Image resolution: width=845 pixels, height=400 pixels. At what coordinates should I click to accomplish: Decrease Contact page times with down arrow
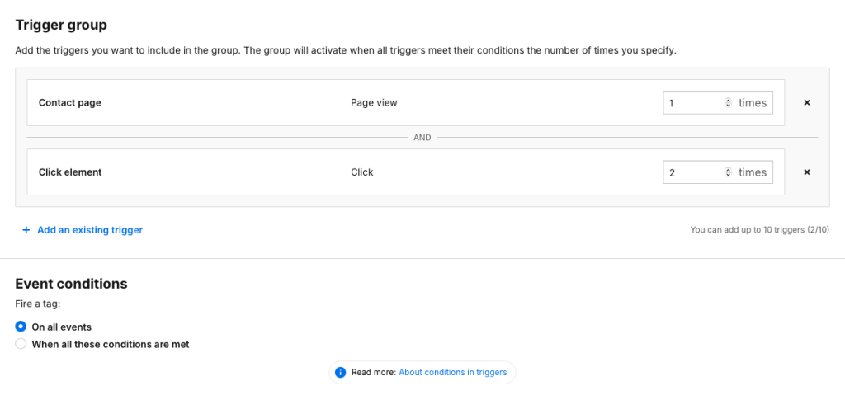click(728, 105)
